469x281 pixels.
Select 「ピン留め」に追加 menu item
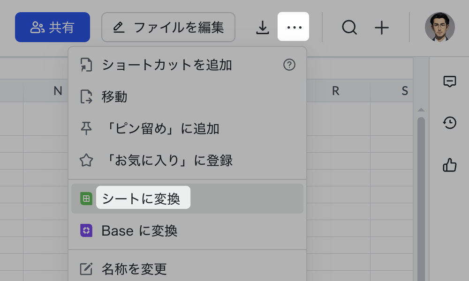187,129
